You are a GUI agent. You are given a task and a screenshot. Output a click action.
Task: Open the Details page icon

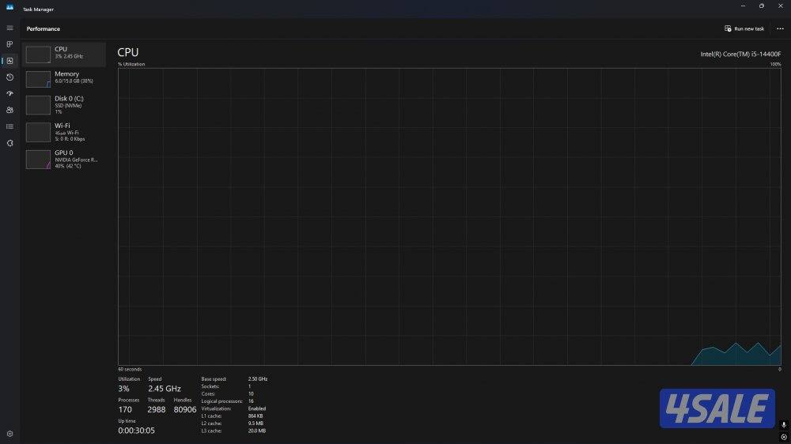(9, 126)
